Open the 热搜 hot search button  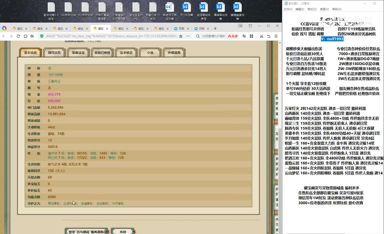pyautogui.click(x=233, y=36)
